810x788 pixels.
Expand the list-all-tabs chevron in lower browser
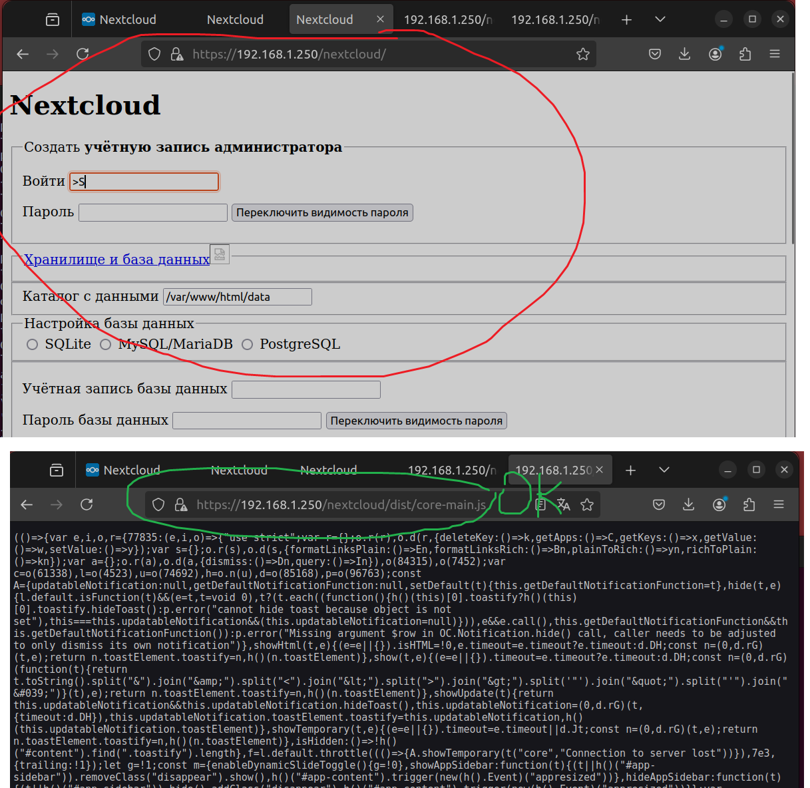[664, 470]
